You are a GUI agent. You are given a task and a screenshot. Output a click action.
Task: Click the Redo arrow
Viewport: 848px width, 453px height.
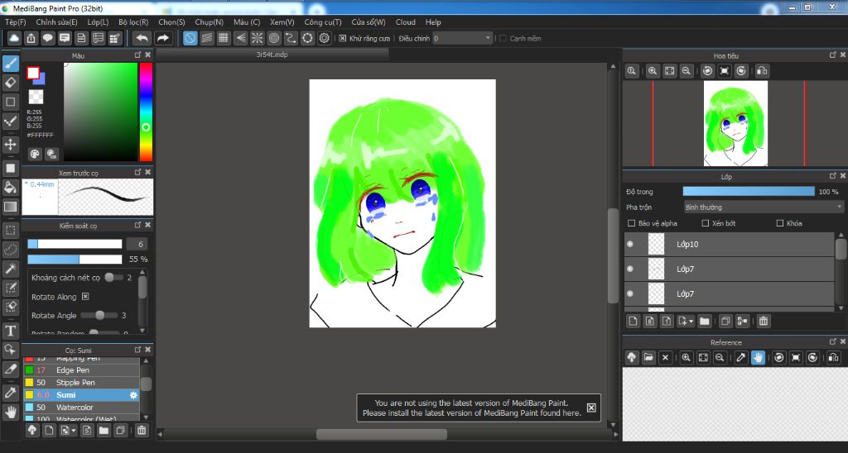163,38
